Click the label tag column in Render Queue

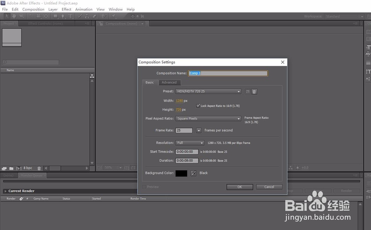pos(21,198)
